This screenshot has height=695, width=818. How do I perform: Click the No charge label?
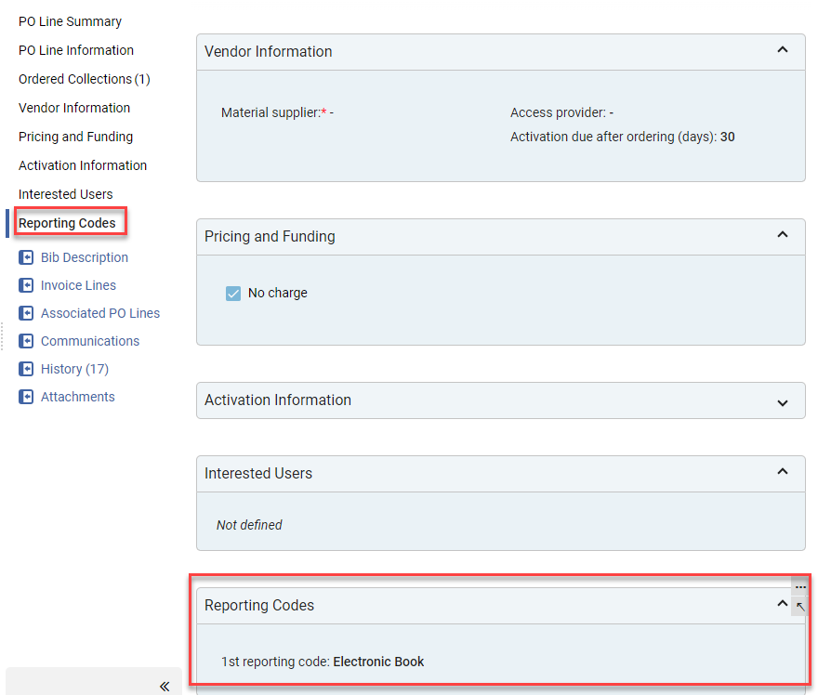point(278,293)
